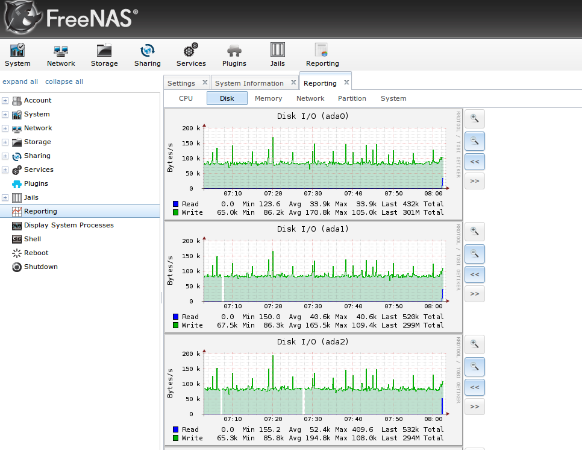Viewport: 582px width, 450px height.
Task: Expand the Account tree node
Action: click(x=5, y=100)
